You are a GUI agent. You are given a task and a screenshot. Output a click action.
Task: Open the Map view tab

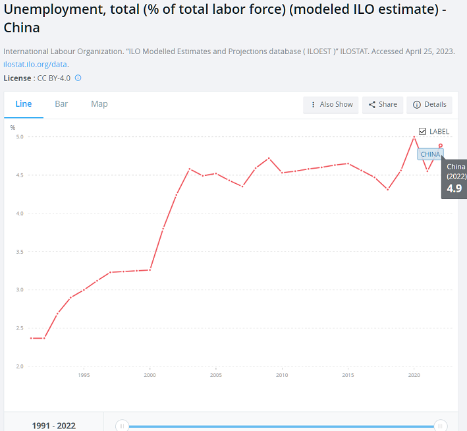coord(99,104)
